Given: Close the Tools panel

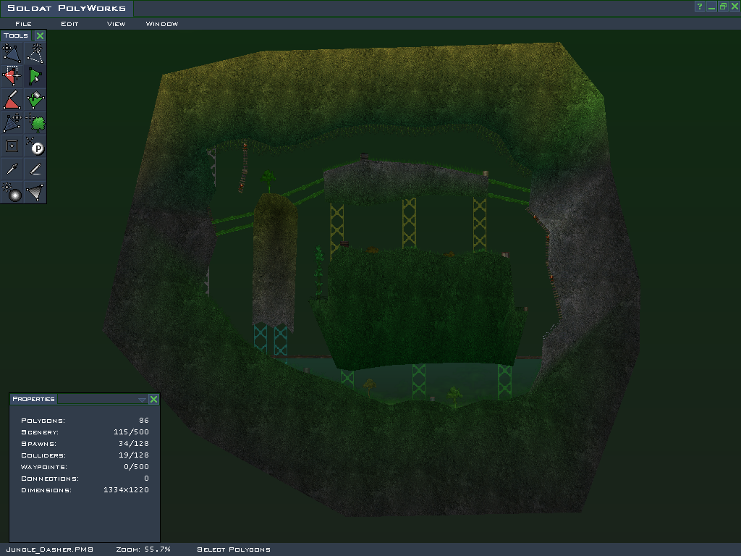Looking at the screenshot, I should click(41, 35).
